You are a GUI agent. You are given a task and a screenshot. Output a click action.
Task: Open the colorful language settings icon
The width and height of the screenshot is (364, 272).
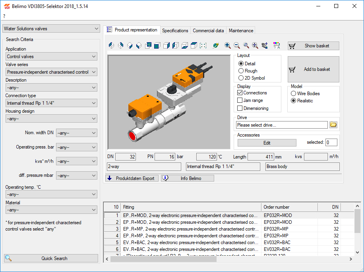(x=277, y=46)
